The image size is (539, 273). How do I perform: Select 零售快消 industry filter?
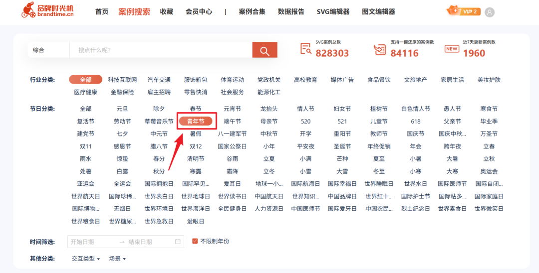[196, 92]
